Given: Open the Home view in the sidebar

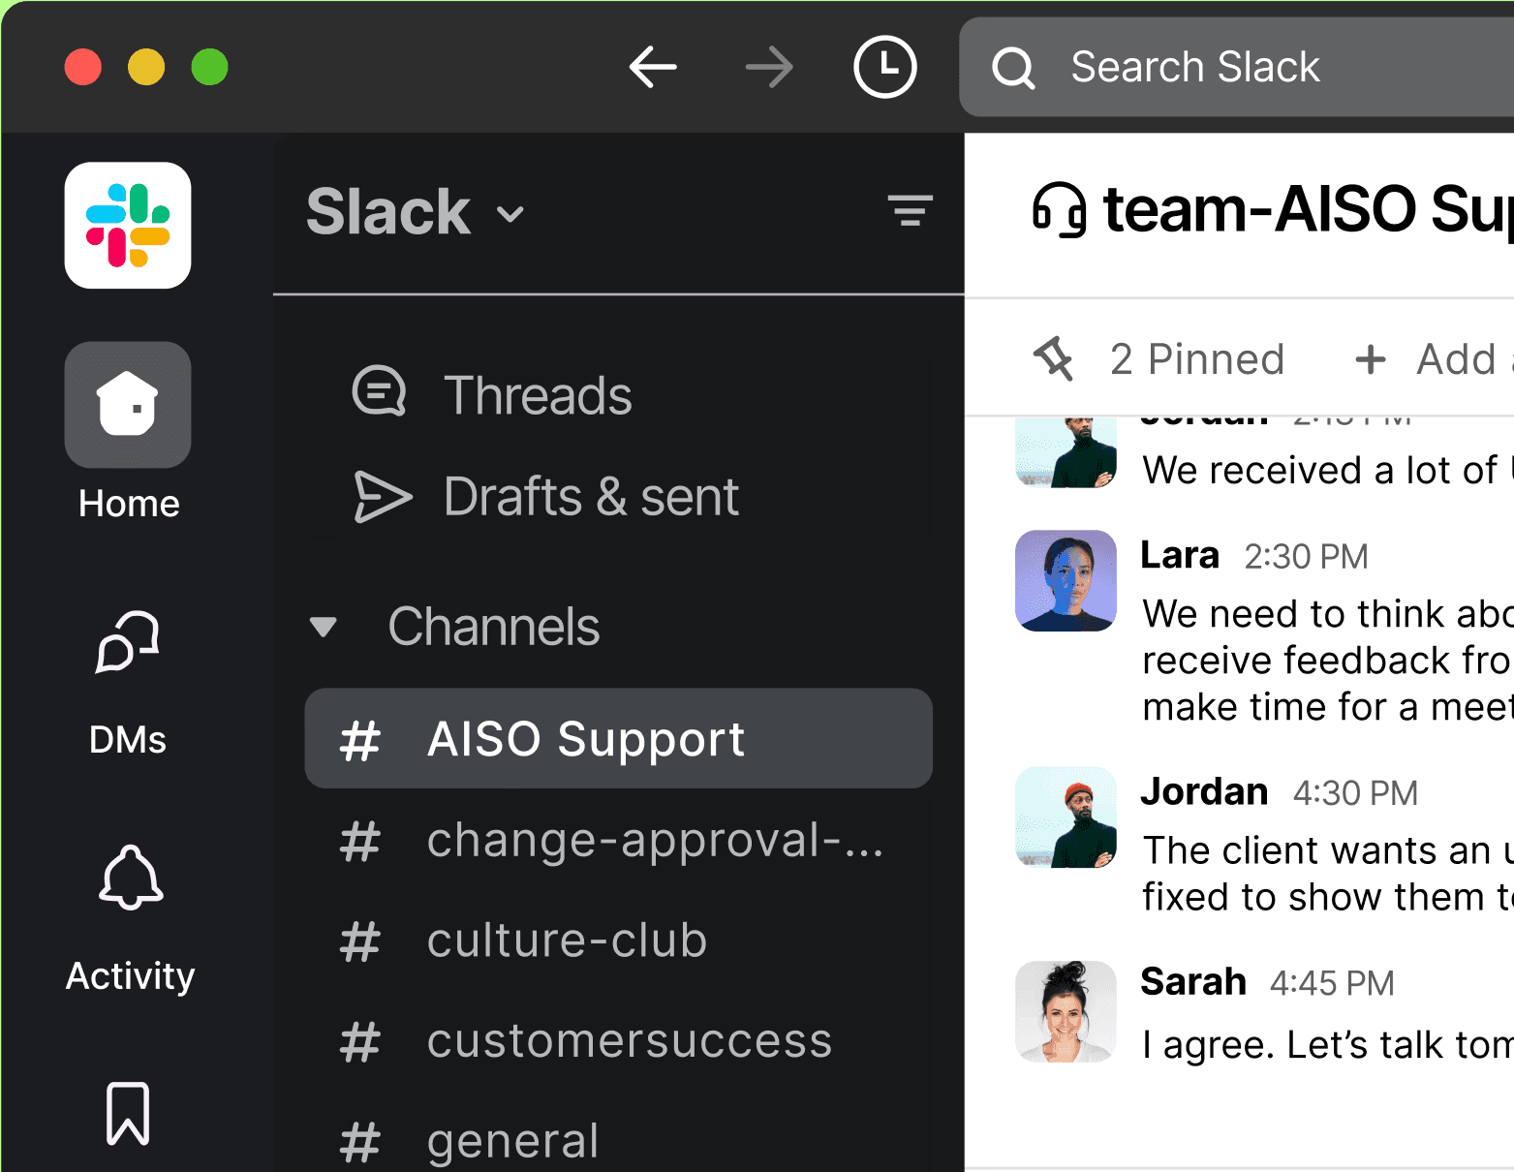Looking at the screenshot, I should click(128, 433).
